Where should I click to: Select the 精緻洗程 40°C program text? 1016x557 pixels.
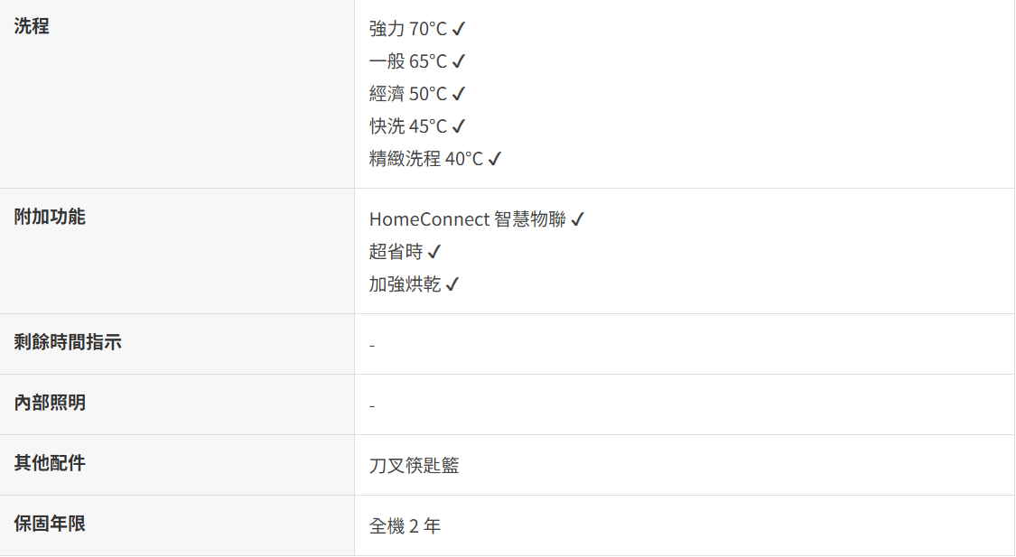[x=426, y=159]
